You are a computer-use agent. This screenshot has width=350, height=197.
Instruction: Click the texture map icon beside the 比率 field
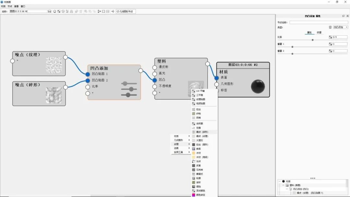[x=330, y=37]
